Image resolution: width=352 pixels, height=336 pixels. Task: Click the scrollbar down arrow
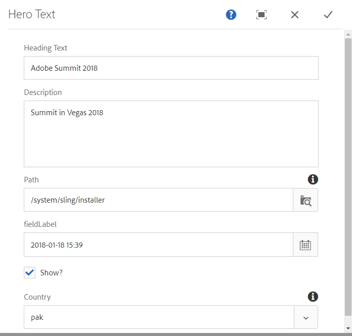pyautogui.click(x=348, y=328)
